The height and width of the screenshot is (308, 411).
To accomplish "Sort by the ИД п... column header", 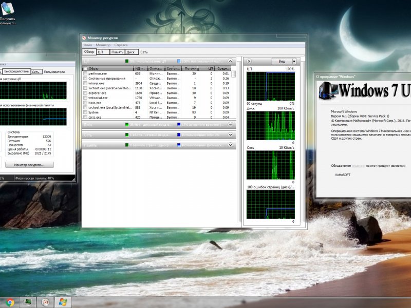I will point(140,68).
